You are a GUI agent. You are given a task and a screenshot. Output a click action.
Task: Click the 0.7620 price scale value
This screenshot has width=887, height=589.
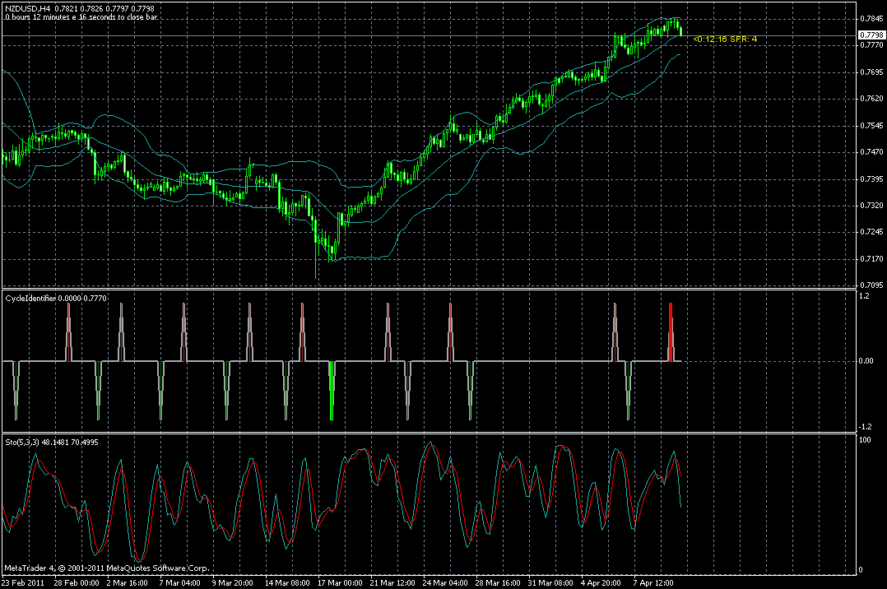[871, 99]
